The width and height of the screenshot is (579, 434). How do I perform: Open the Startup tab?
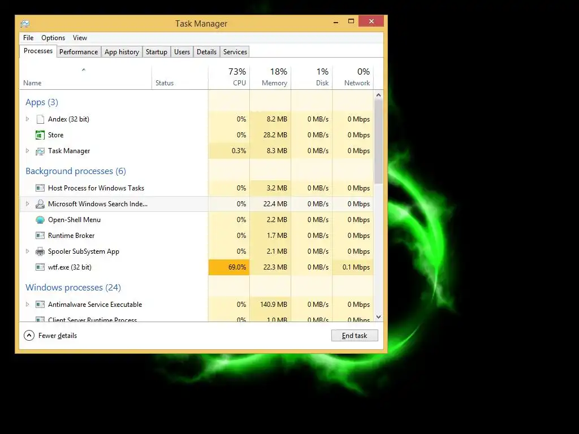[157, 52]
